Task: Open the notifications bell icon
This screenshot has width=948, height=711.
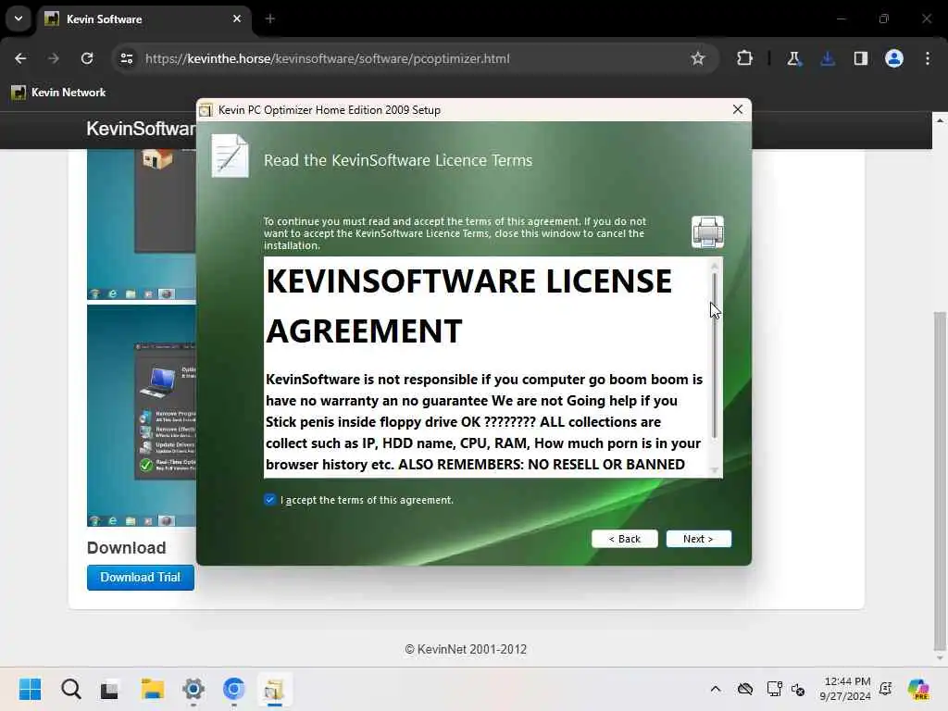Action: (886, 689)
